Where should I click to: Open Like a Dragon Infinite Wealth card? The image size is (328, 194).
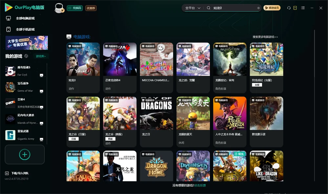point(266,166)
